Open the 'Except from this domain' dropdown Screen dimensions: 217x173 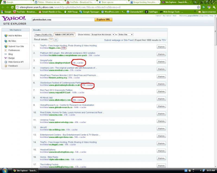pos(103,35)
